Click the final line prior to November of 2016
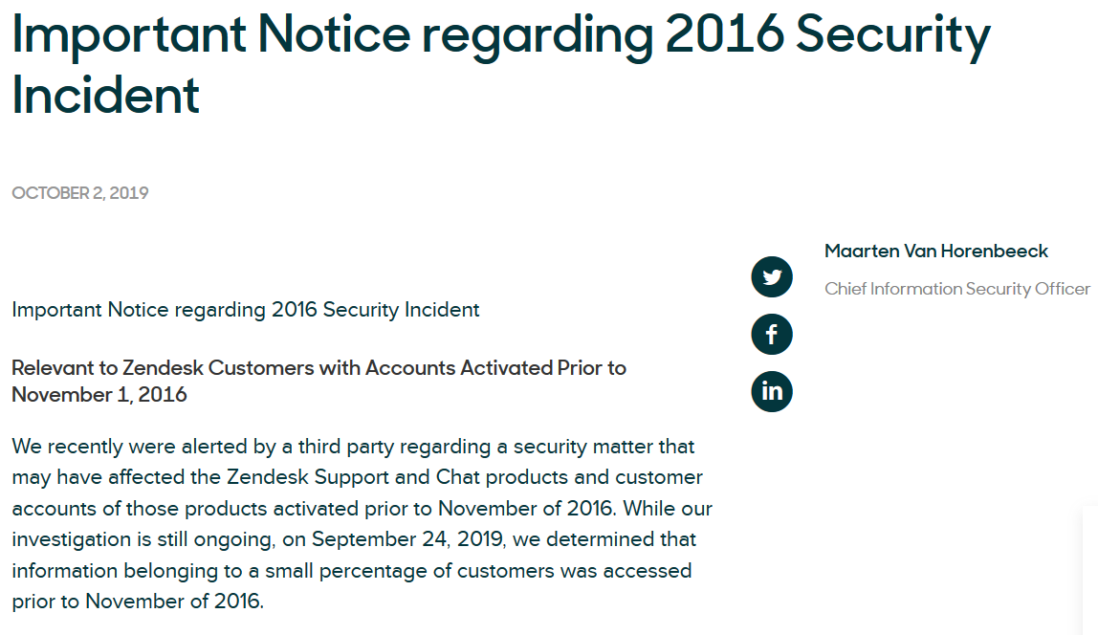Viewport: 1098px width, 635px height. (x=138, y=602)
